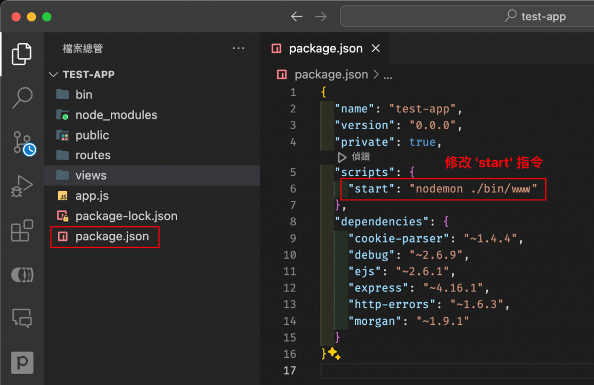Select the package.json editor tab
This screenshot has height=385, width=594.
[325, 49]
